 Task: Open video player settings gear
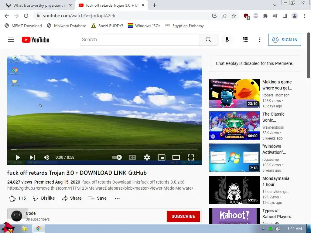coord(147,157)
